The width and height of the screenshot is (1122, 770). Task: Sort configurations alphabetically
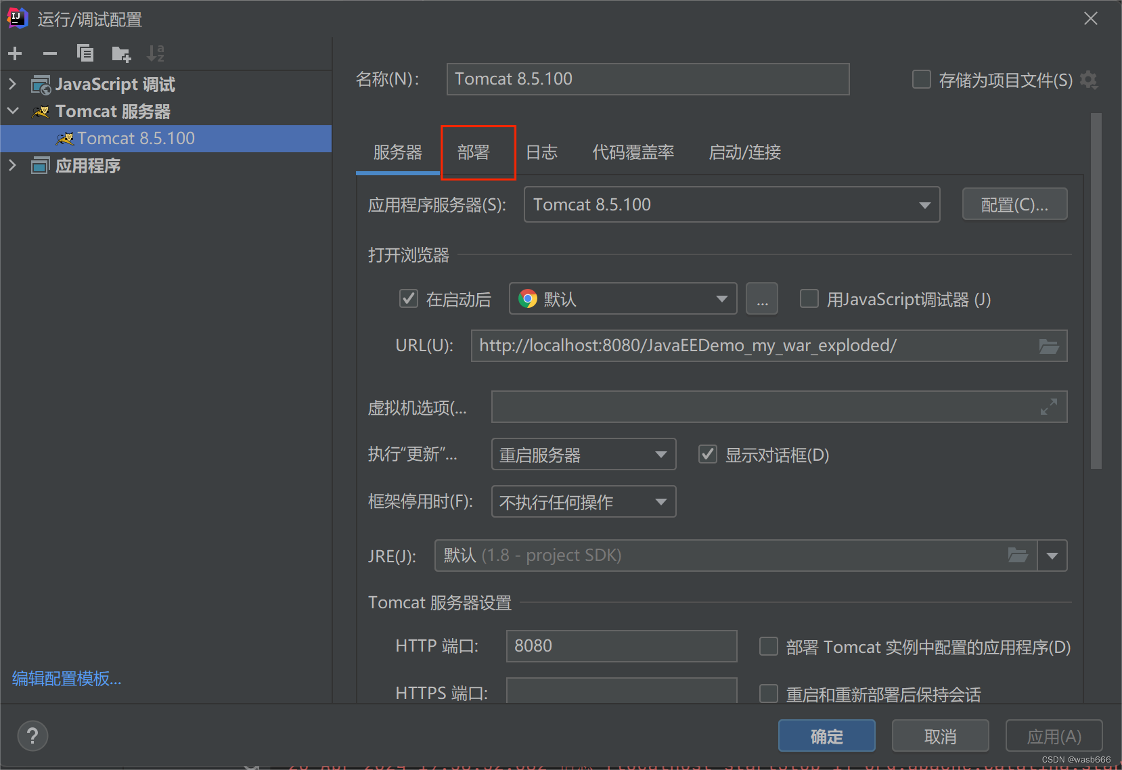point(156,53)
